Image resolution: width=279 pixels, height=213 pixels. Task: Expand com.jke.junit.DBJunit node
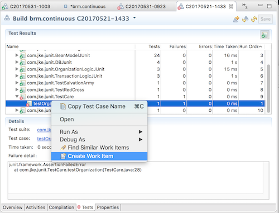click(17, 62)
